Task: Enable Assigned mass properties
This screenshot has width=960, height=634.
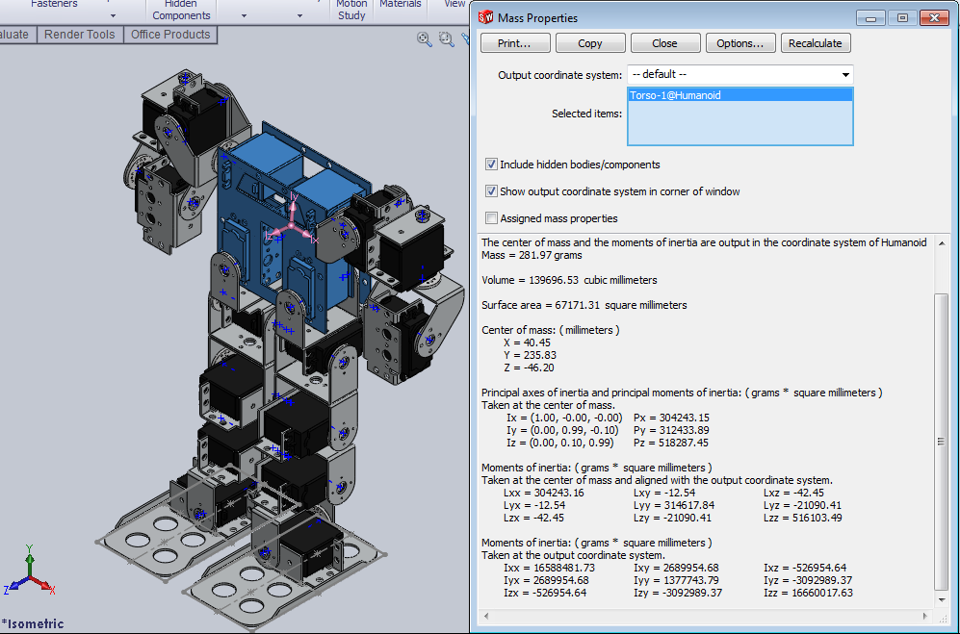Action: (x=491, y=216)
